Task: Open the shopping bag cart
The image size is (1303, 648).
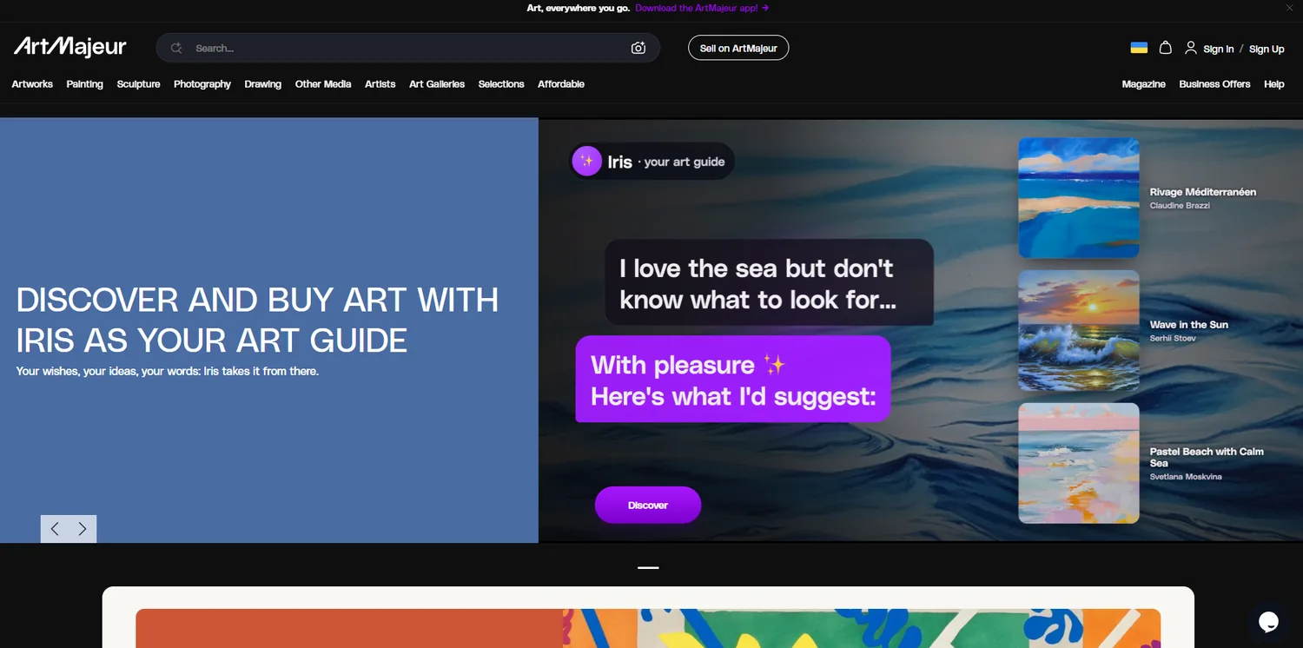Action: coord(1166,48)
